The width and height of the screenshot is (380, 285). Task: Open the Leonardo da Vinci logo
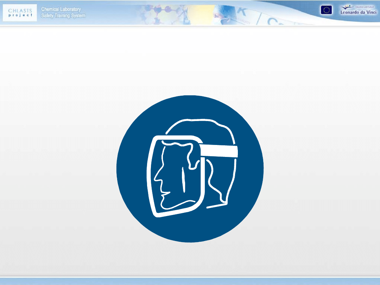point(358,10)
